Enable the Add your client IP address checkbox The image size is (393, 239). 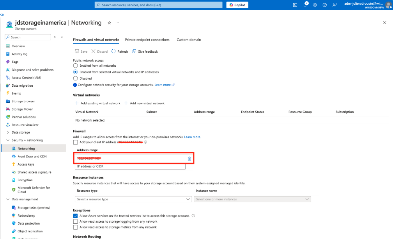[x=75, y=143]
